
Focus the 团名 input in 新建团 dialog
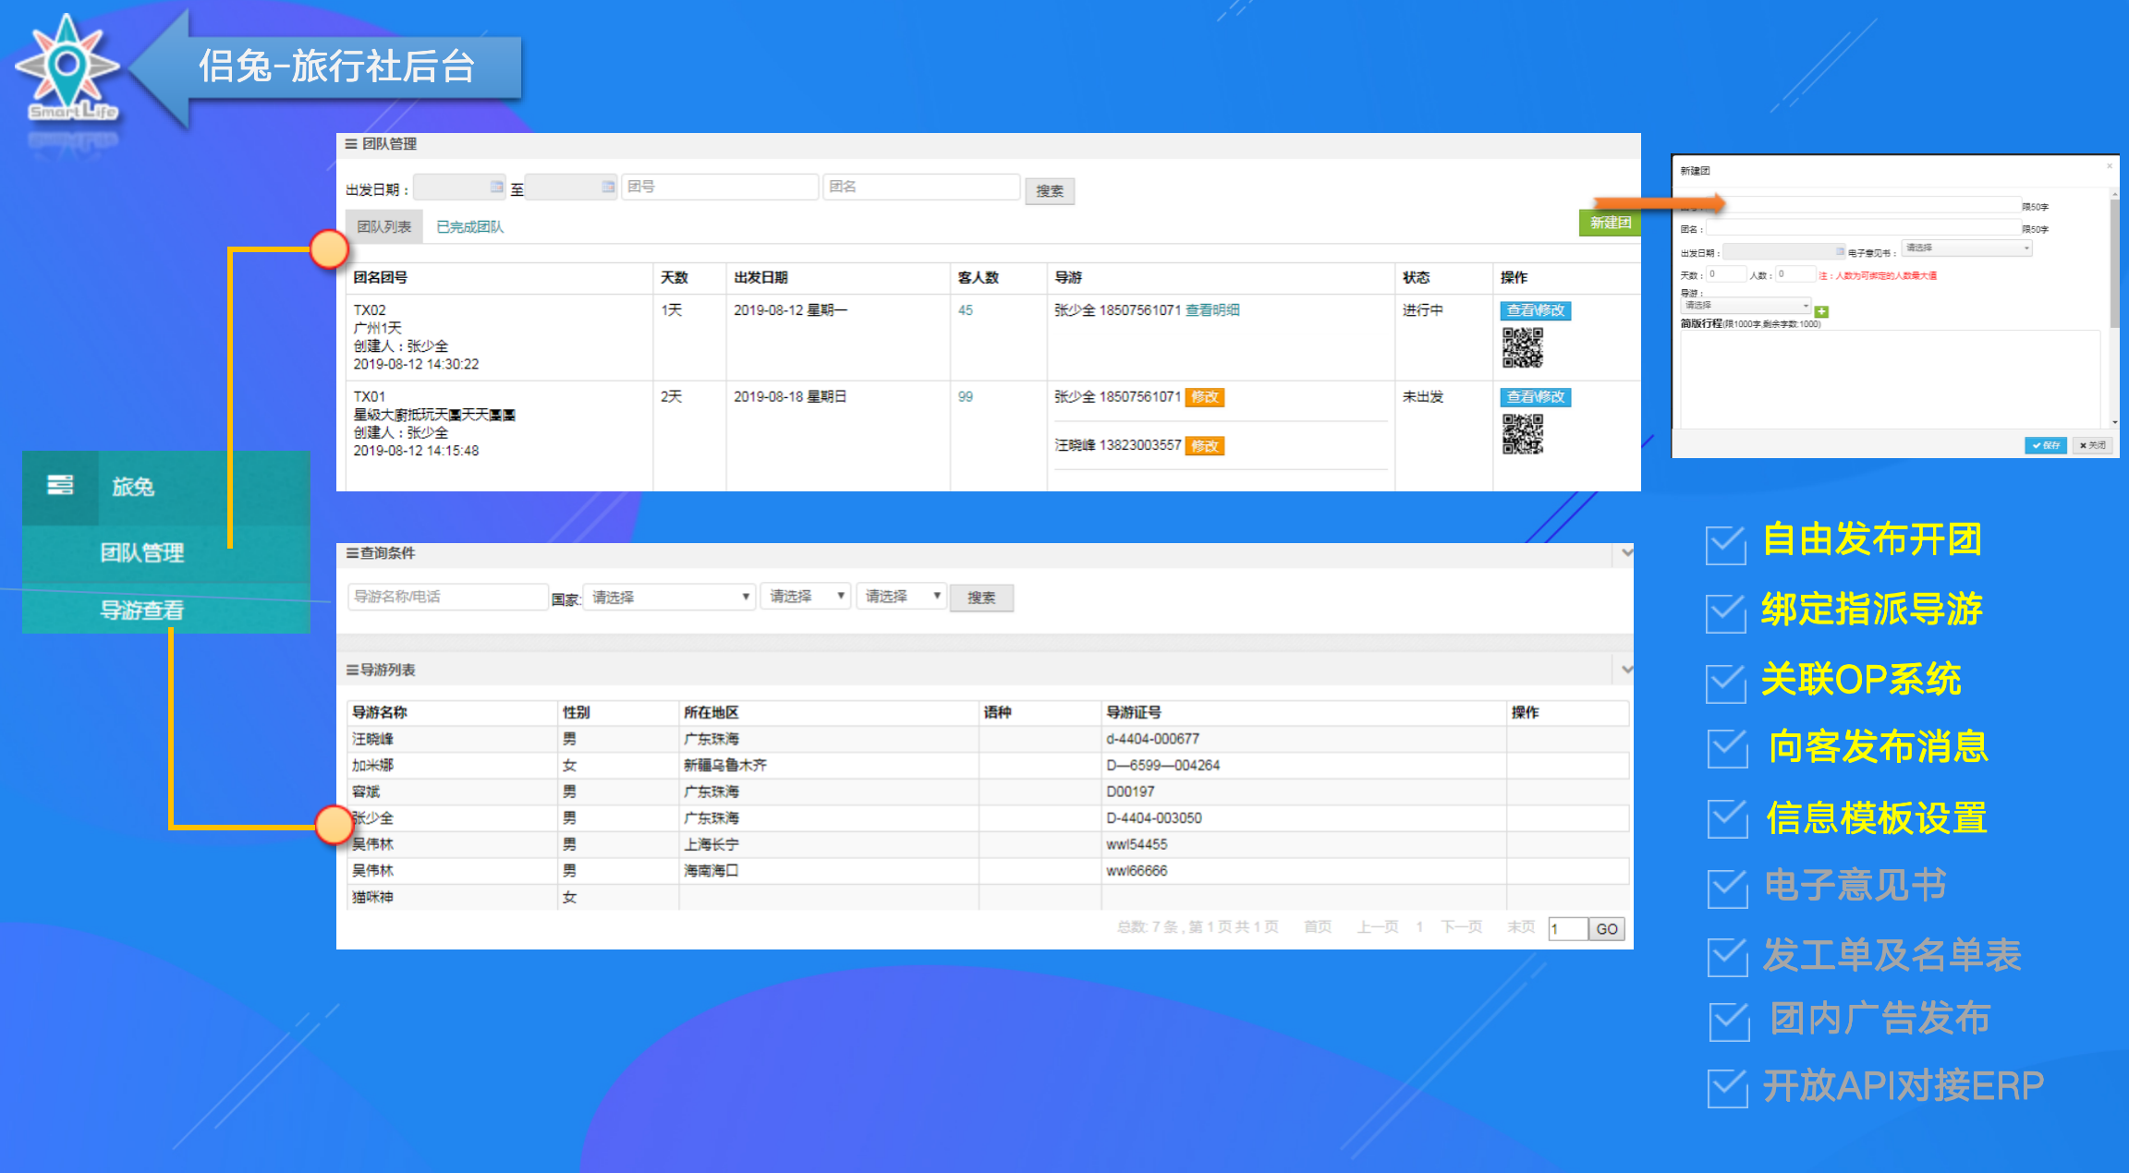tap(1862, 228)
